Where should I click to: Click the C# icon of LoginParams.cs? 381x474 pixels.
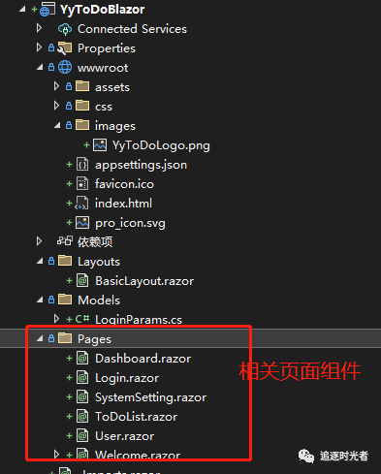pyautogui.click(x=82, y=319)
